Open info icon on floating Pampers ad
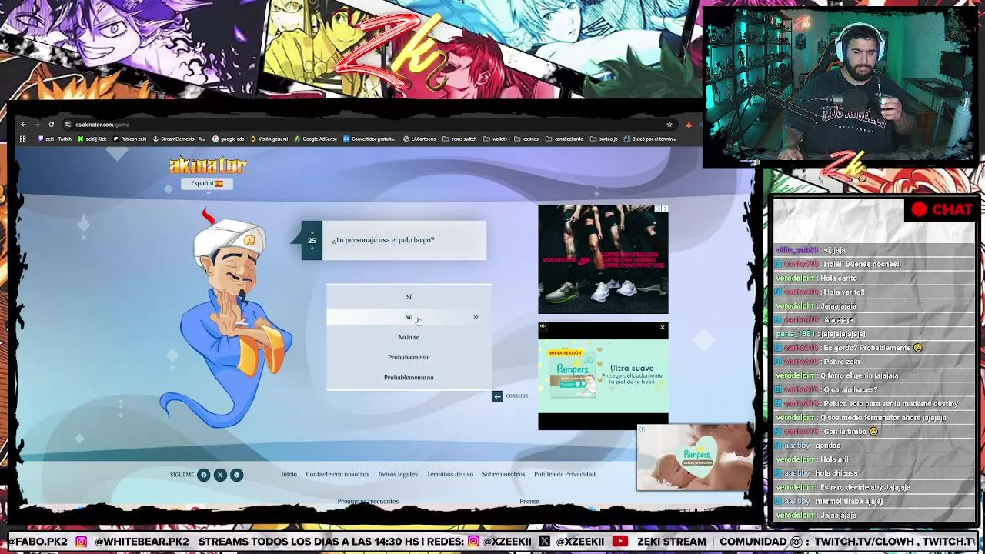Image resolution: width=985 pixels, height=554 pixels. click(642, 429)
